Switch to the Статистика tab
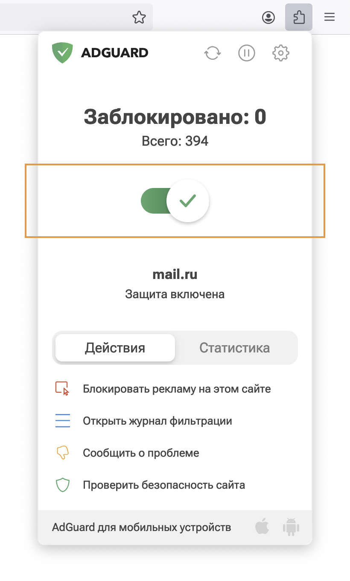 [234, 348]
